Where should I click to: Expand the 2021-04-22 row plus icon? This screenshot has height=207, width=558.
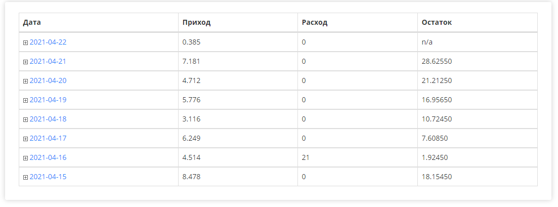(25, 43)
